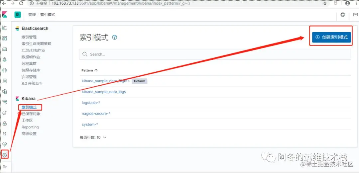Open the APM icon in sidebar
Screen dimensions: 359x173
[x=5, y=102]
